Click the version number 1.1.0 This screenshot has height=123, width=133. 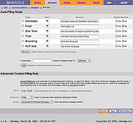point(4,121)
